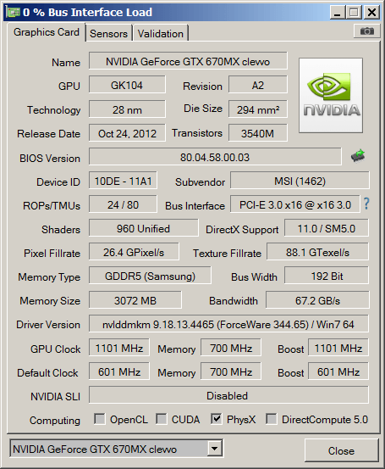
Task: Maximize the GPU-Z window
Action: (x=355, y=13)
